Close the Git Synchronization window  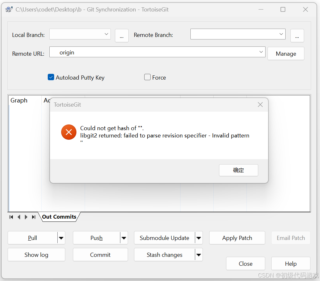pyautogui.click(x=305, y=9)
